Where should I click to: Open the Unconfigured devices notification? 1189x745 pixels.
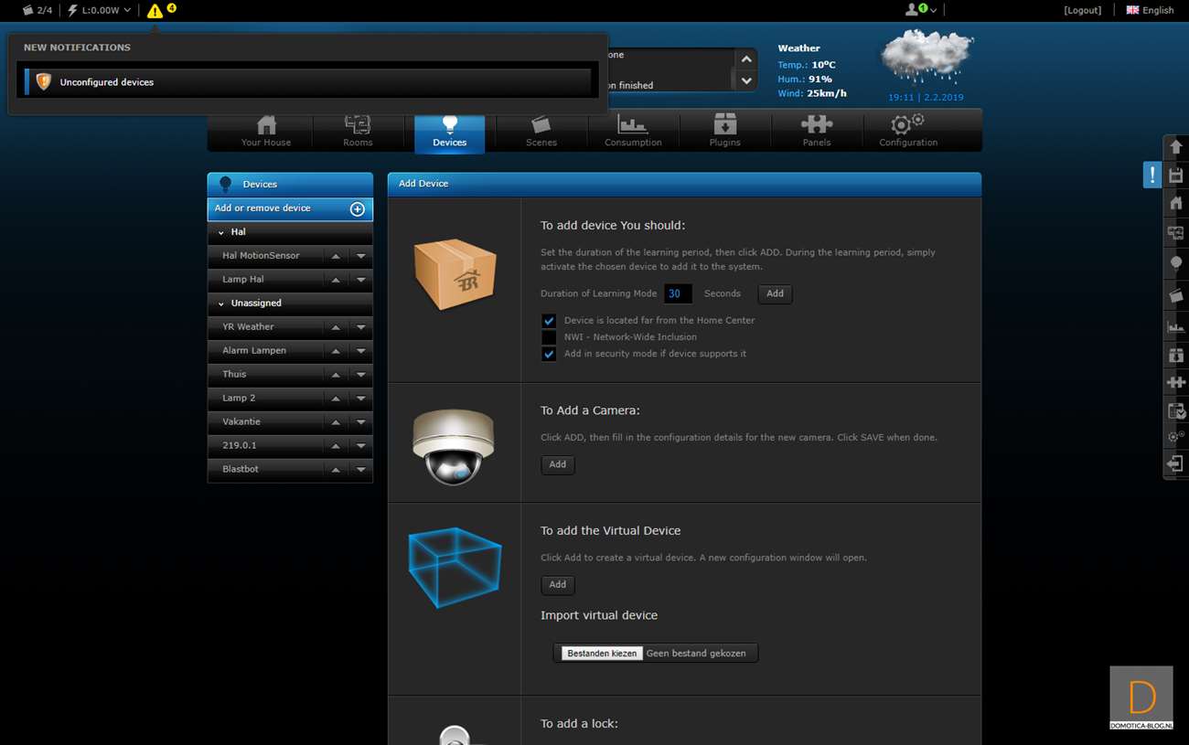click(x=107, y=82)
